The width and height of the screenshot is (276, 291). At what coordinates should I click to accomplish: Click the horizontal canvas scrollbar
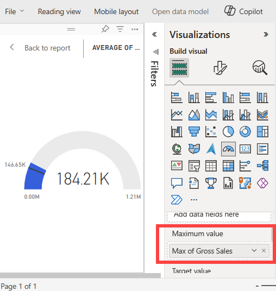(80, 275)
